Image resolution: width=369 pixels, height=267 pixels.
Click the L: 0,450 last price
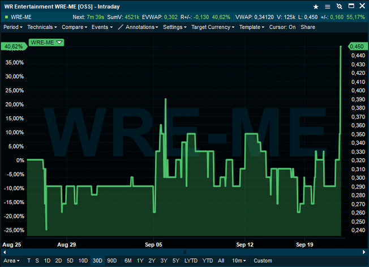[x=308, y=17]
